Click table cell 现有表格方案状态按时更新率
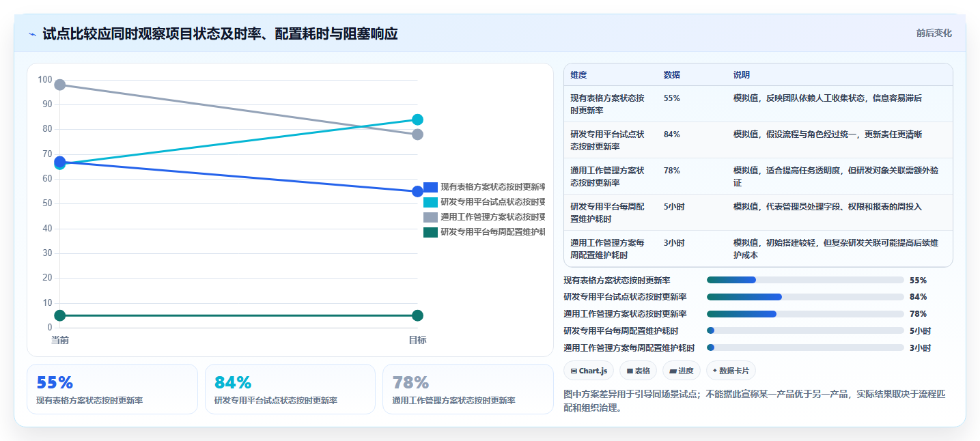Image resolution: width=980 pixels, height=441 pixels. (x=607, y=104)
